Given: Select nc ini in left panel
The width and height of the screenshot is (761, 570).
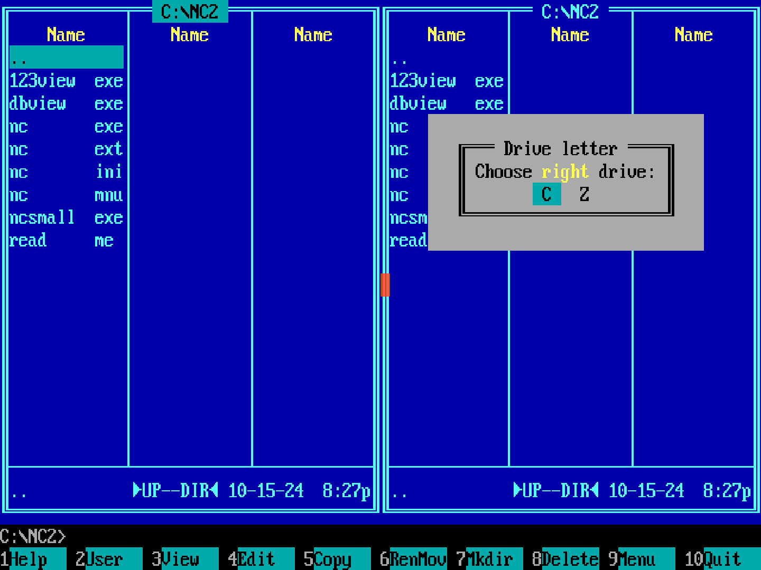Looking at the screenshot, I should tap(67, 172).
